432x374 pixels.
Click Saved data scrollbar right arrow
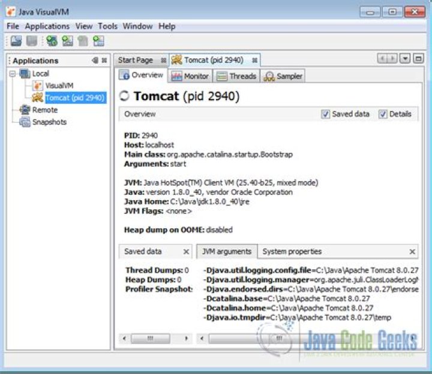click(x=186, y=338)
